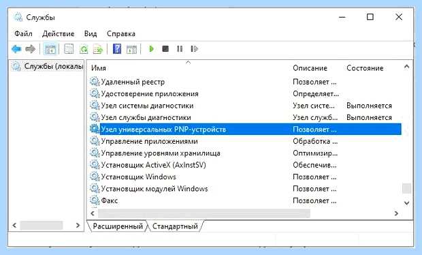Toggle the show/hide console tree icon
The width and height of the screenshot is (422, 255).
click(x=50, y=49)
